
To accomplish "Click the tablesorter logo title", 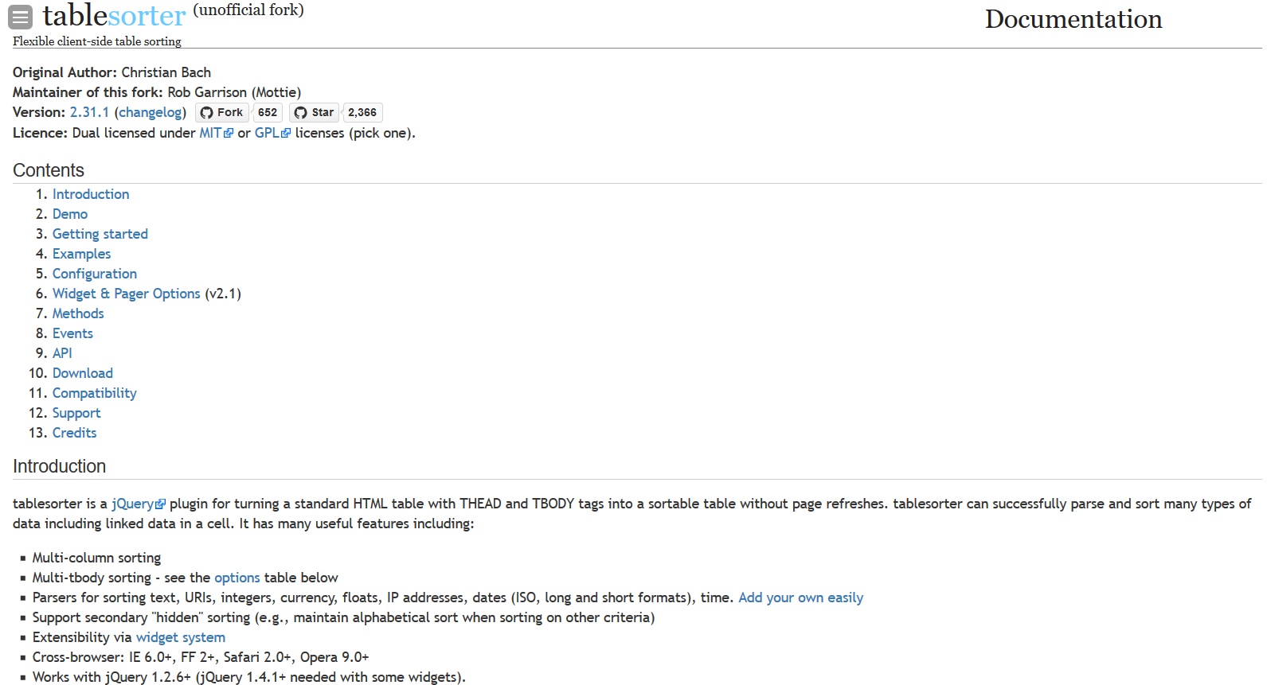I will click(x=114, y=16).
